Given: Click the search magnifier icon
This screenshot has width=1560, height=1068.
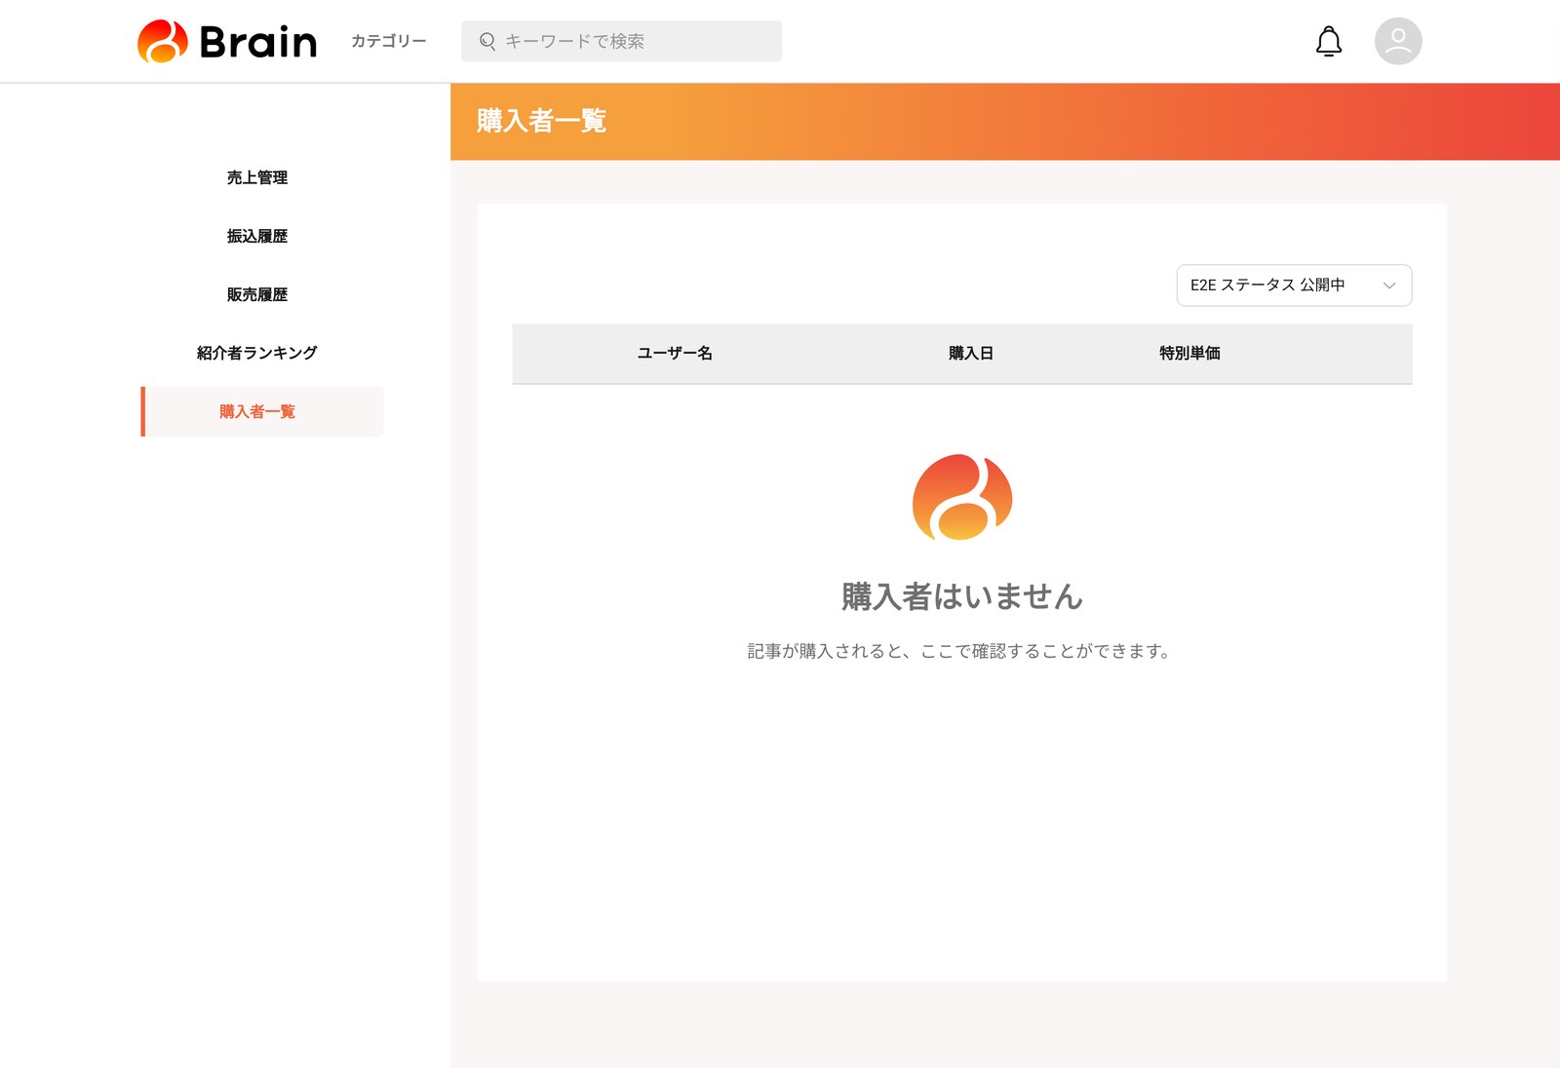Looking at the screenshot, I should click(x=487, y=41).
